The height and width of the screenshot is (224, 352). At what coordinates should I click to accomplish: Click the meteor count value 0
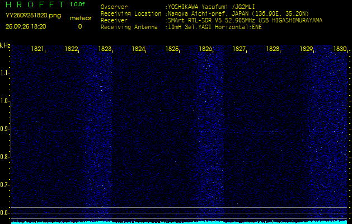pos(80,26)
